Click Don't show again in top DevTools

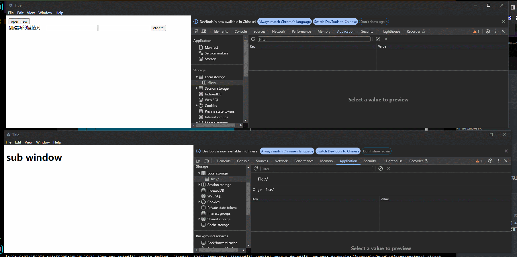[x=374, y=22]
